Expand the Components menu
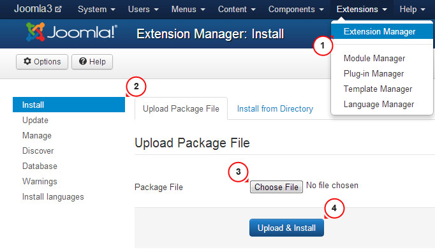 tap(296, 10)
